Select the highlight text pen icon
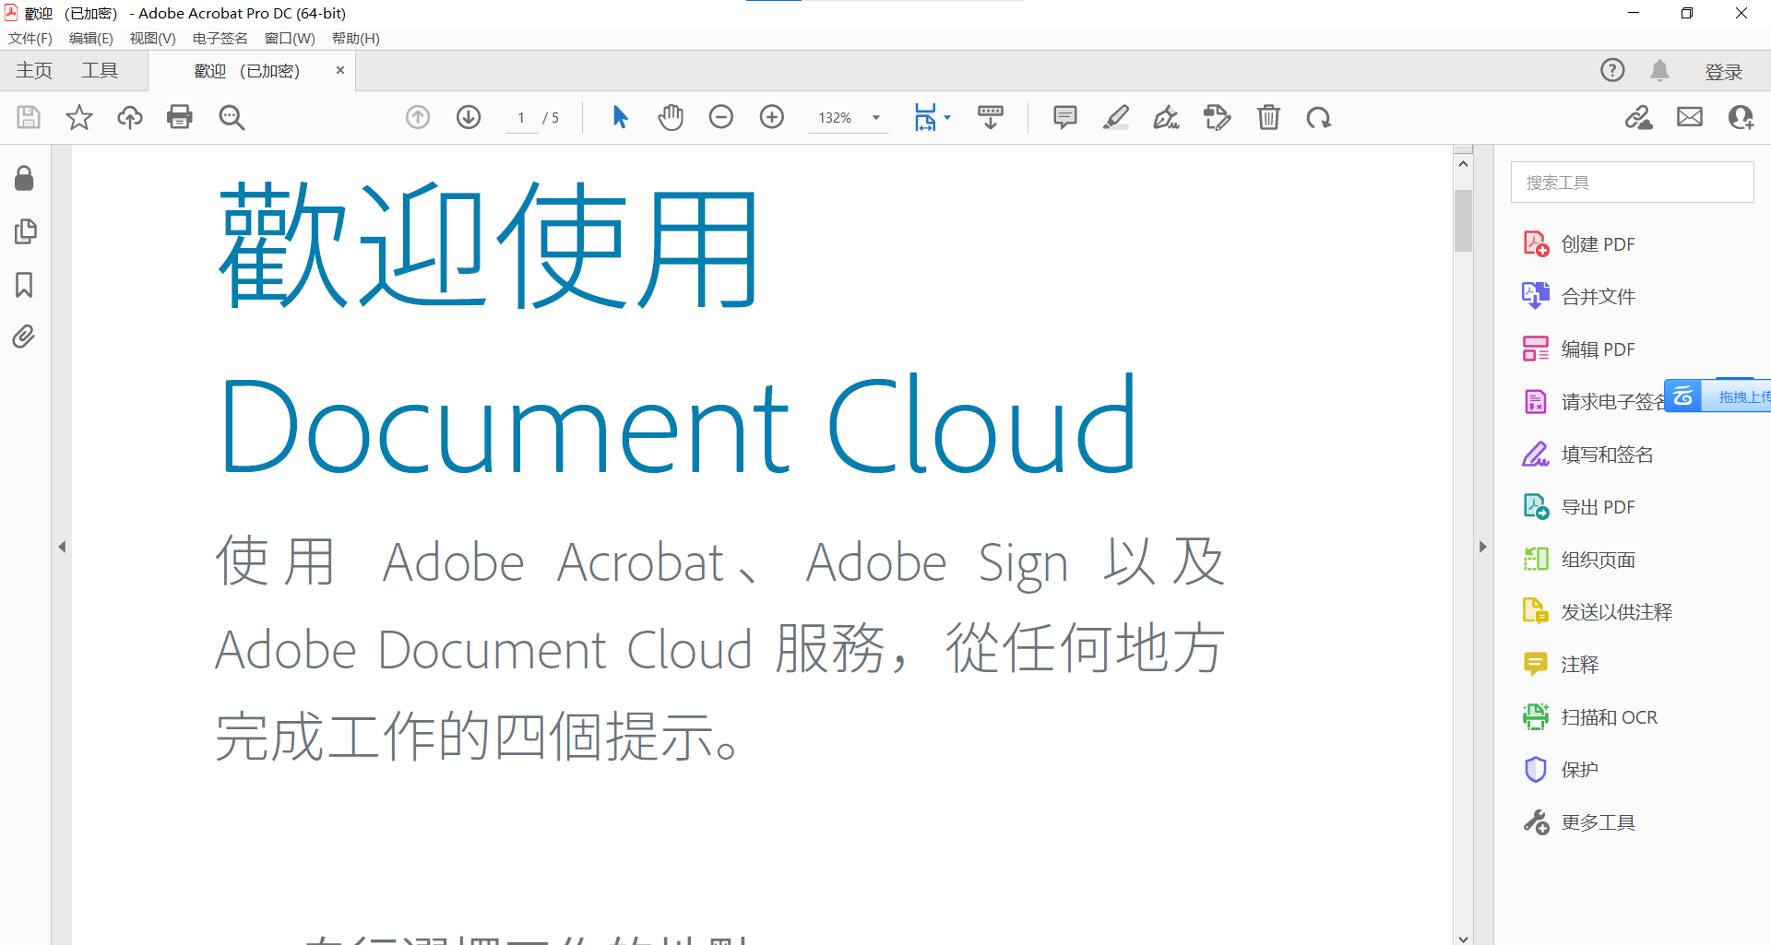 pos(1116,117)
